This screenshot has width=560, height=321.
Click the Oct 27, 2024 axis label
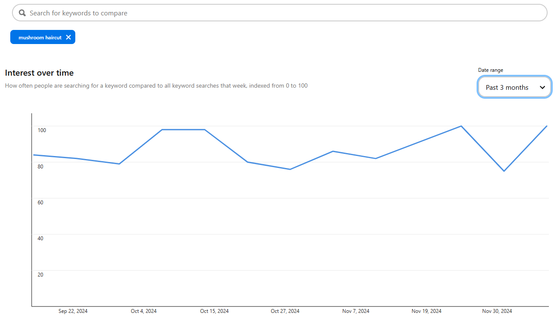pyautogui.click(x=285, y=311)
